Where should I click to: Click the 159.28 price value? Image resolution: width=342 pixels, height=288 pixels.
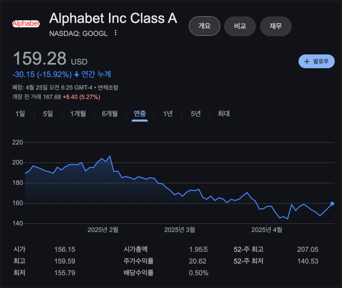pos(40,58)
